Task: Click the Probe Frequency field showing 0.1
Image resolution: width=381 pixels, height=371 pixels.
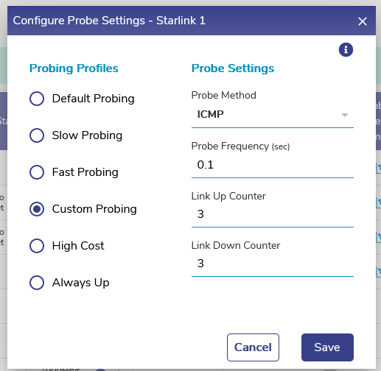Action: coord(273,165)
